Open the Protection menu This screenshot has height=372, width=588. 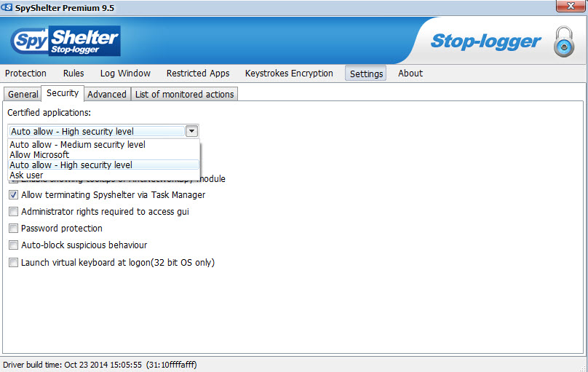26,73
